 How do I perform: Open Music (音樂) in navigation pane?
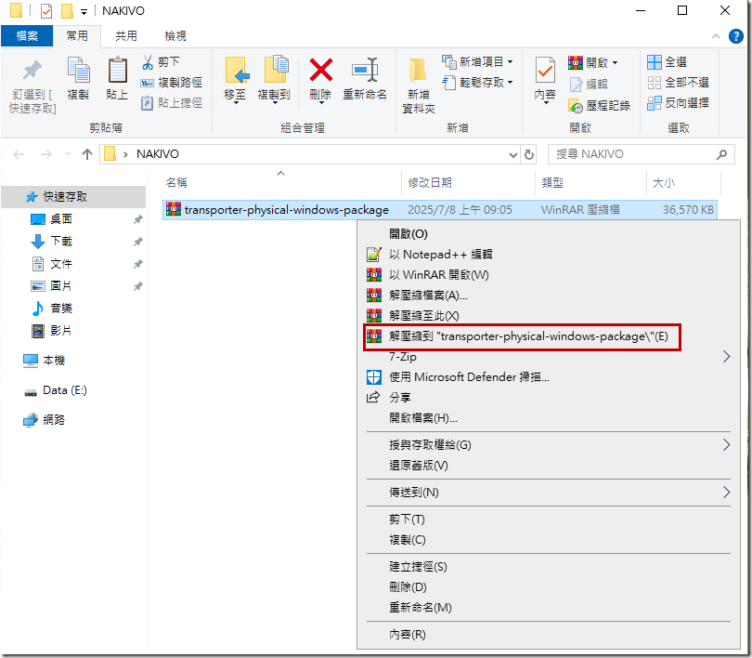pos(61,309)
